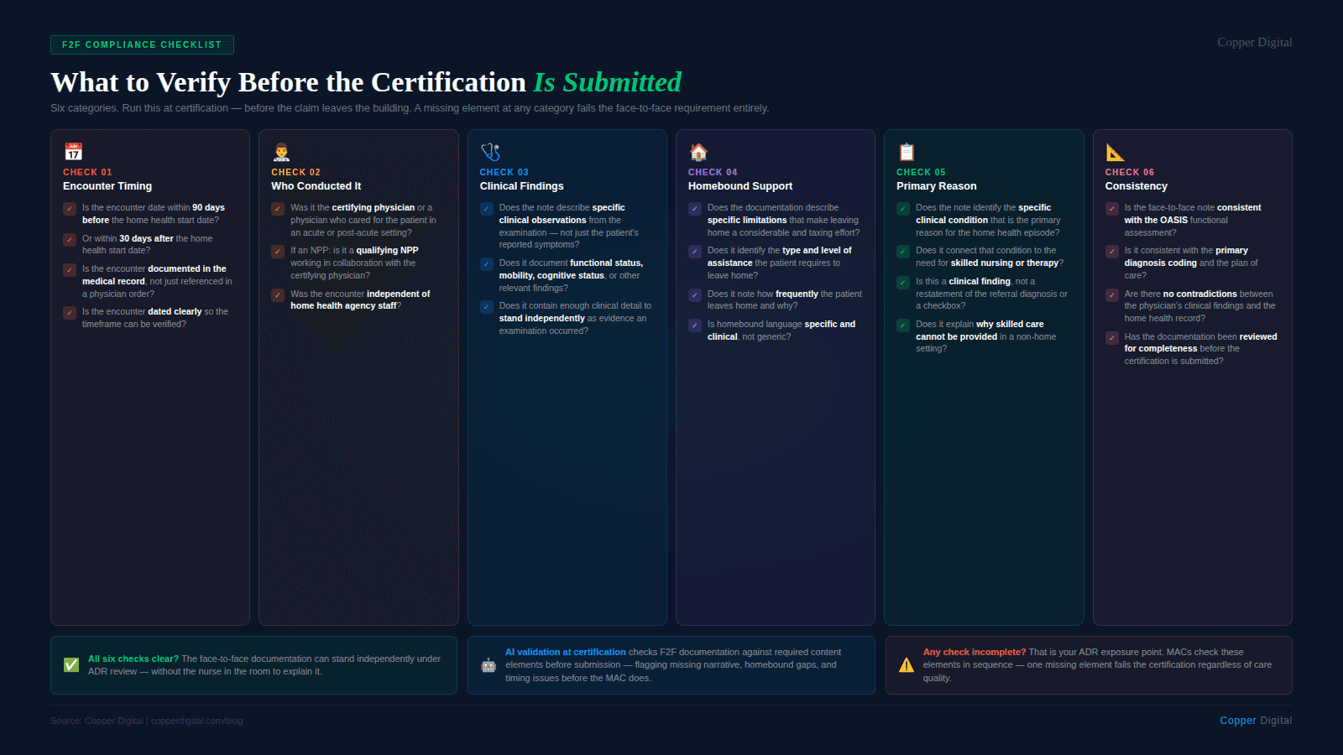
Task: Check the reviewed for completeness checkbox
Action: tap(1110, 338)
